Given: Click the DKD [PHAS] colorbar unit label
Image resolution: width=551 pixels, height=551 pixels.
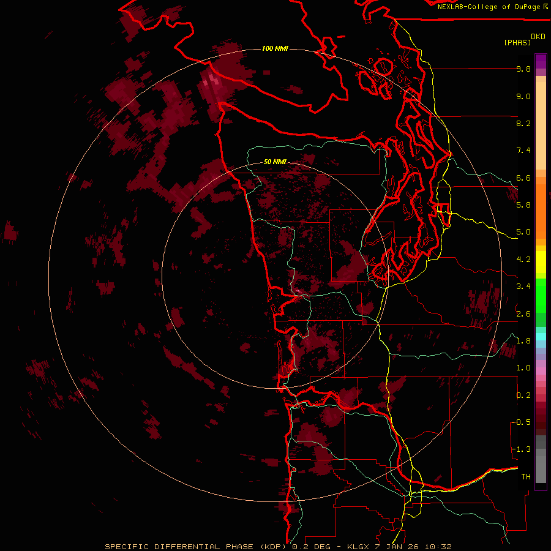Looking at the screenshot, I should coord(524,40).
